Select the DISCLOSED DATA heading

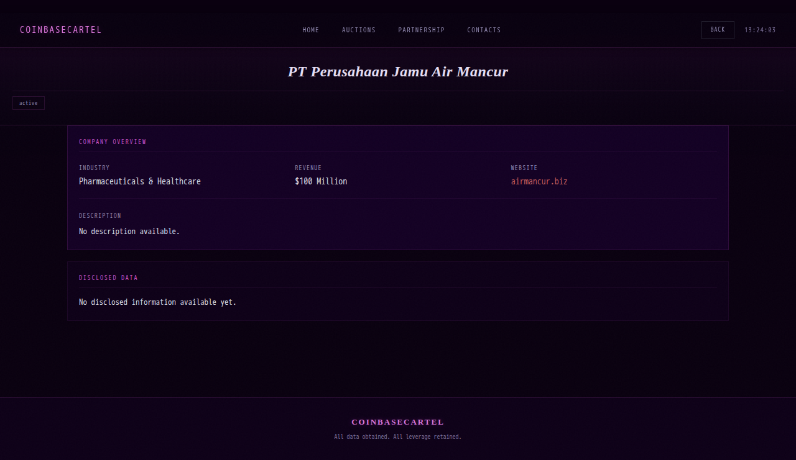pos(108,277)
